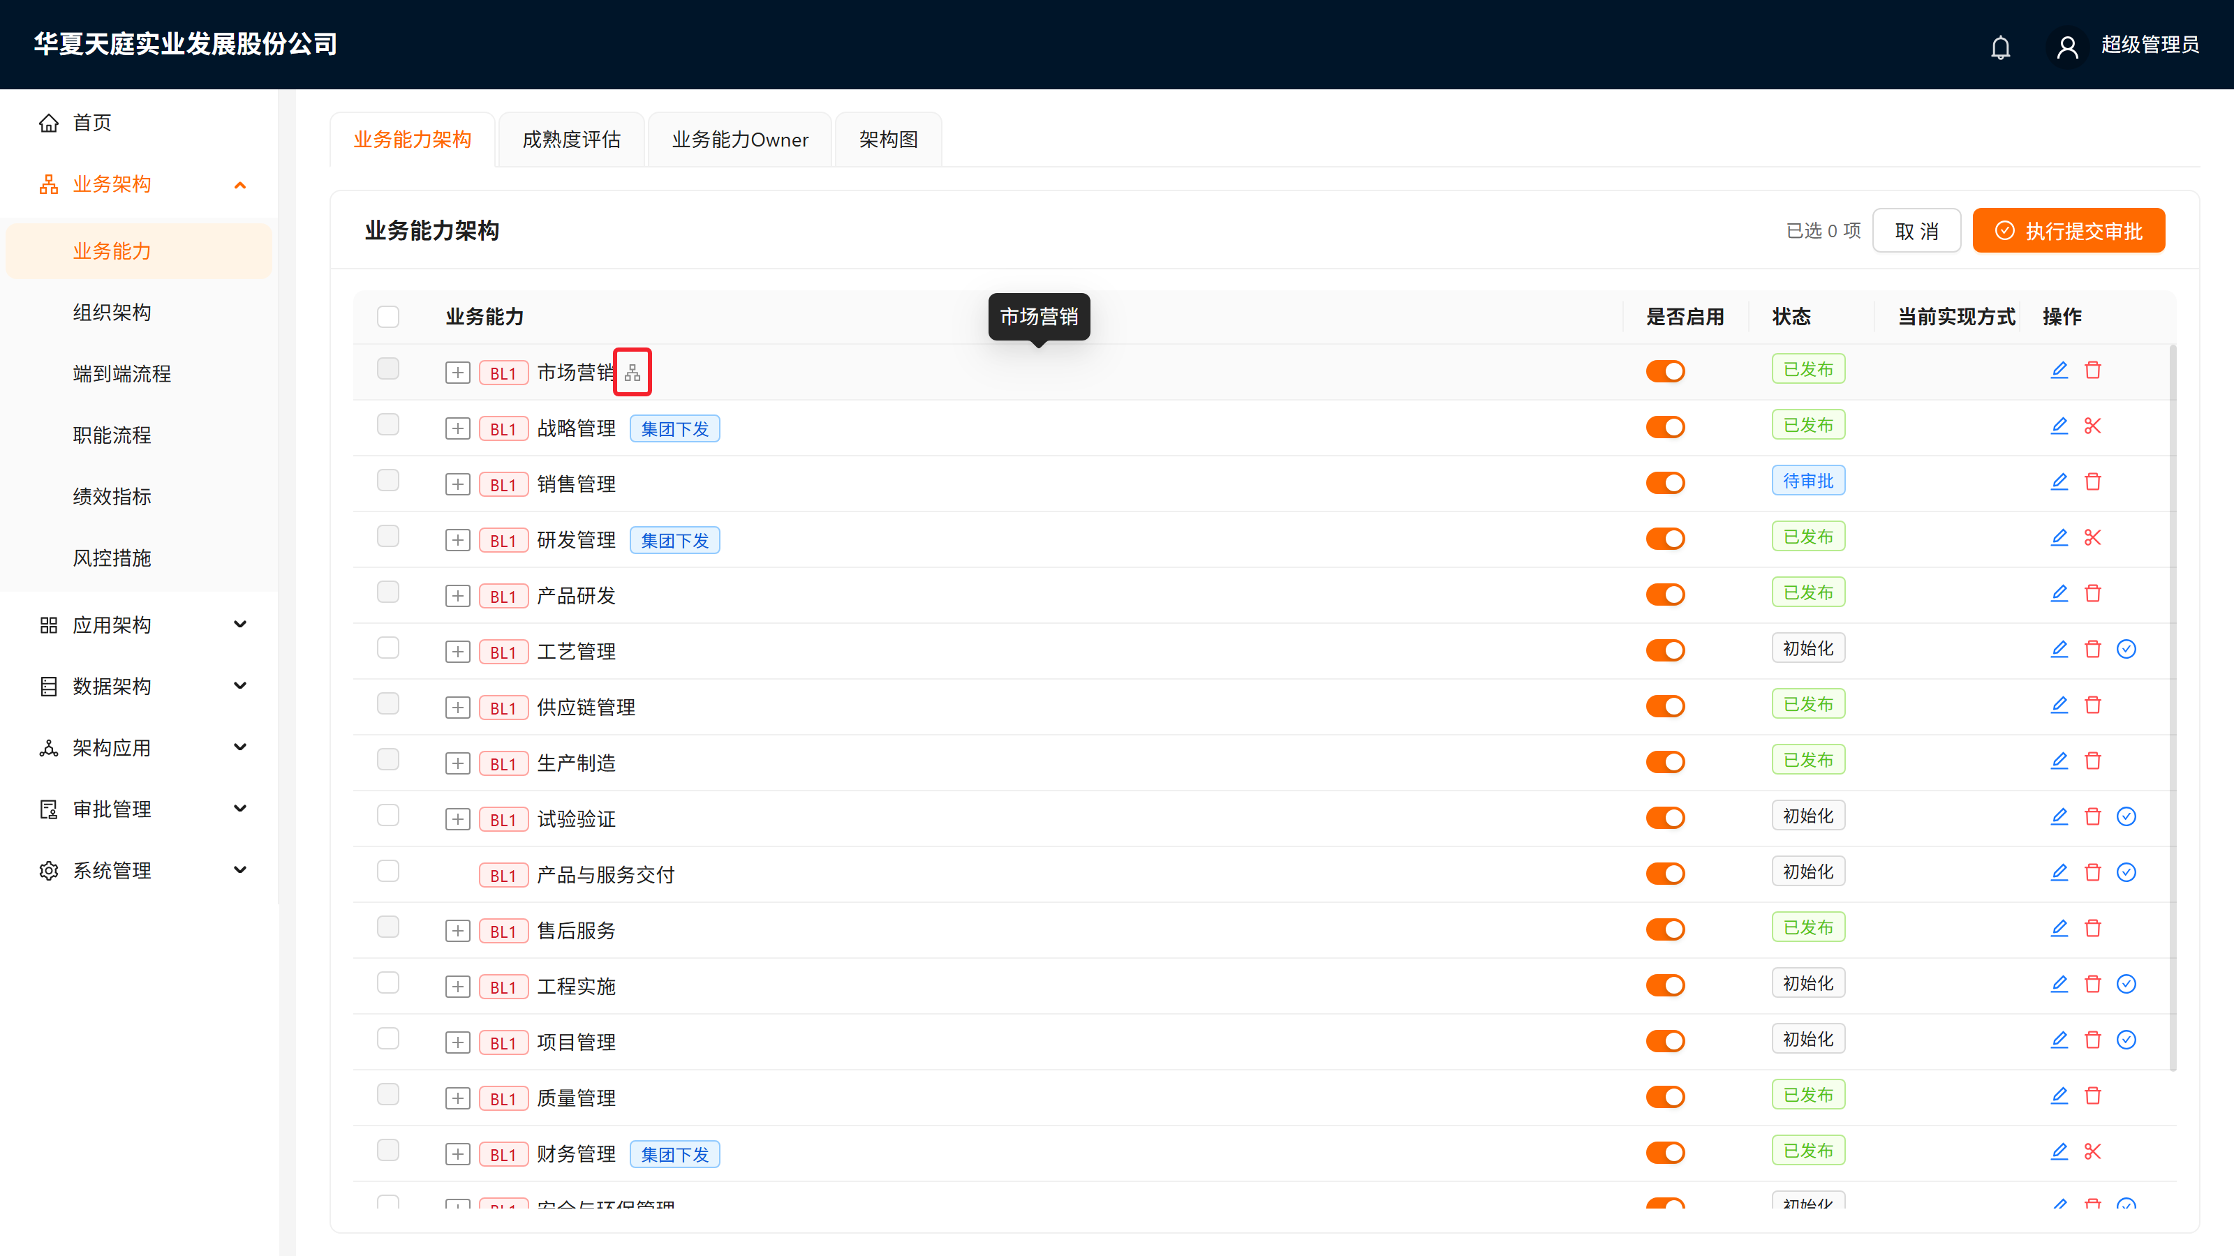
Task: Click the 集团下发 tag on 财务管理
Action: (x=674, y=1155)
